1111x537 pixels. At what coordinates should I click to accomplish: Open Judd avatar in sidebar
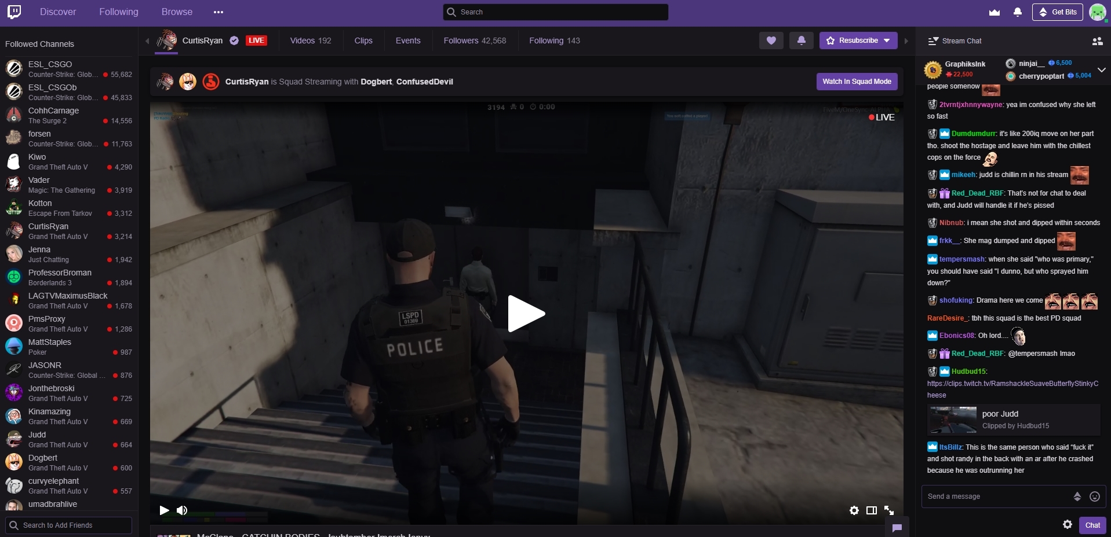(x=14, y=439)
